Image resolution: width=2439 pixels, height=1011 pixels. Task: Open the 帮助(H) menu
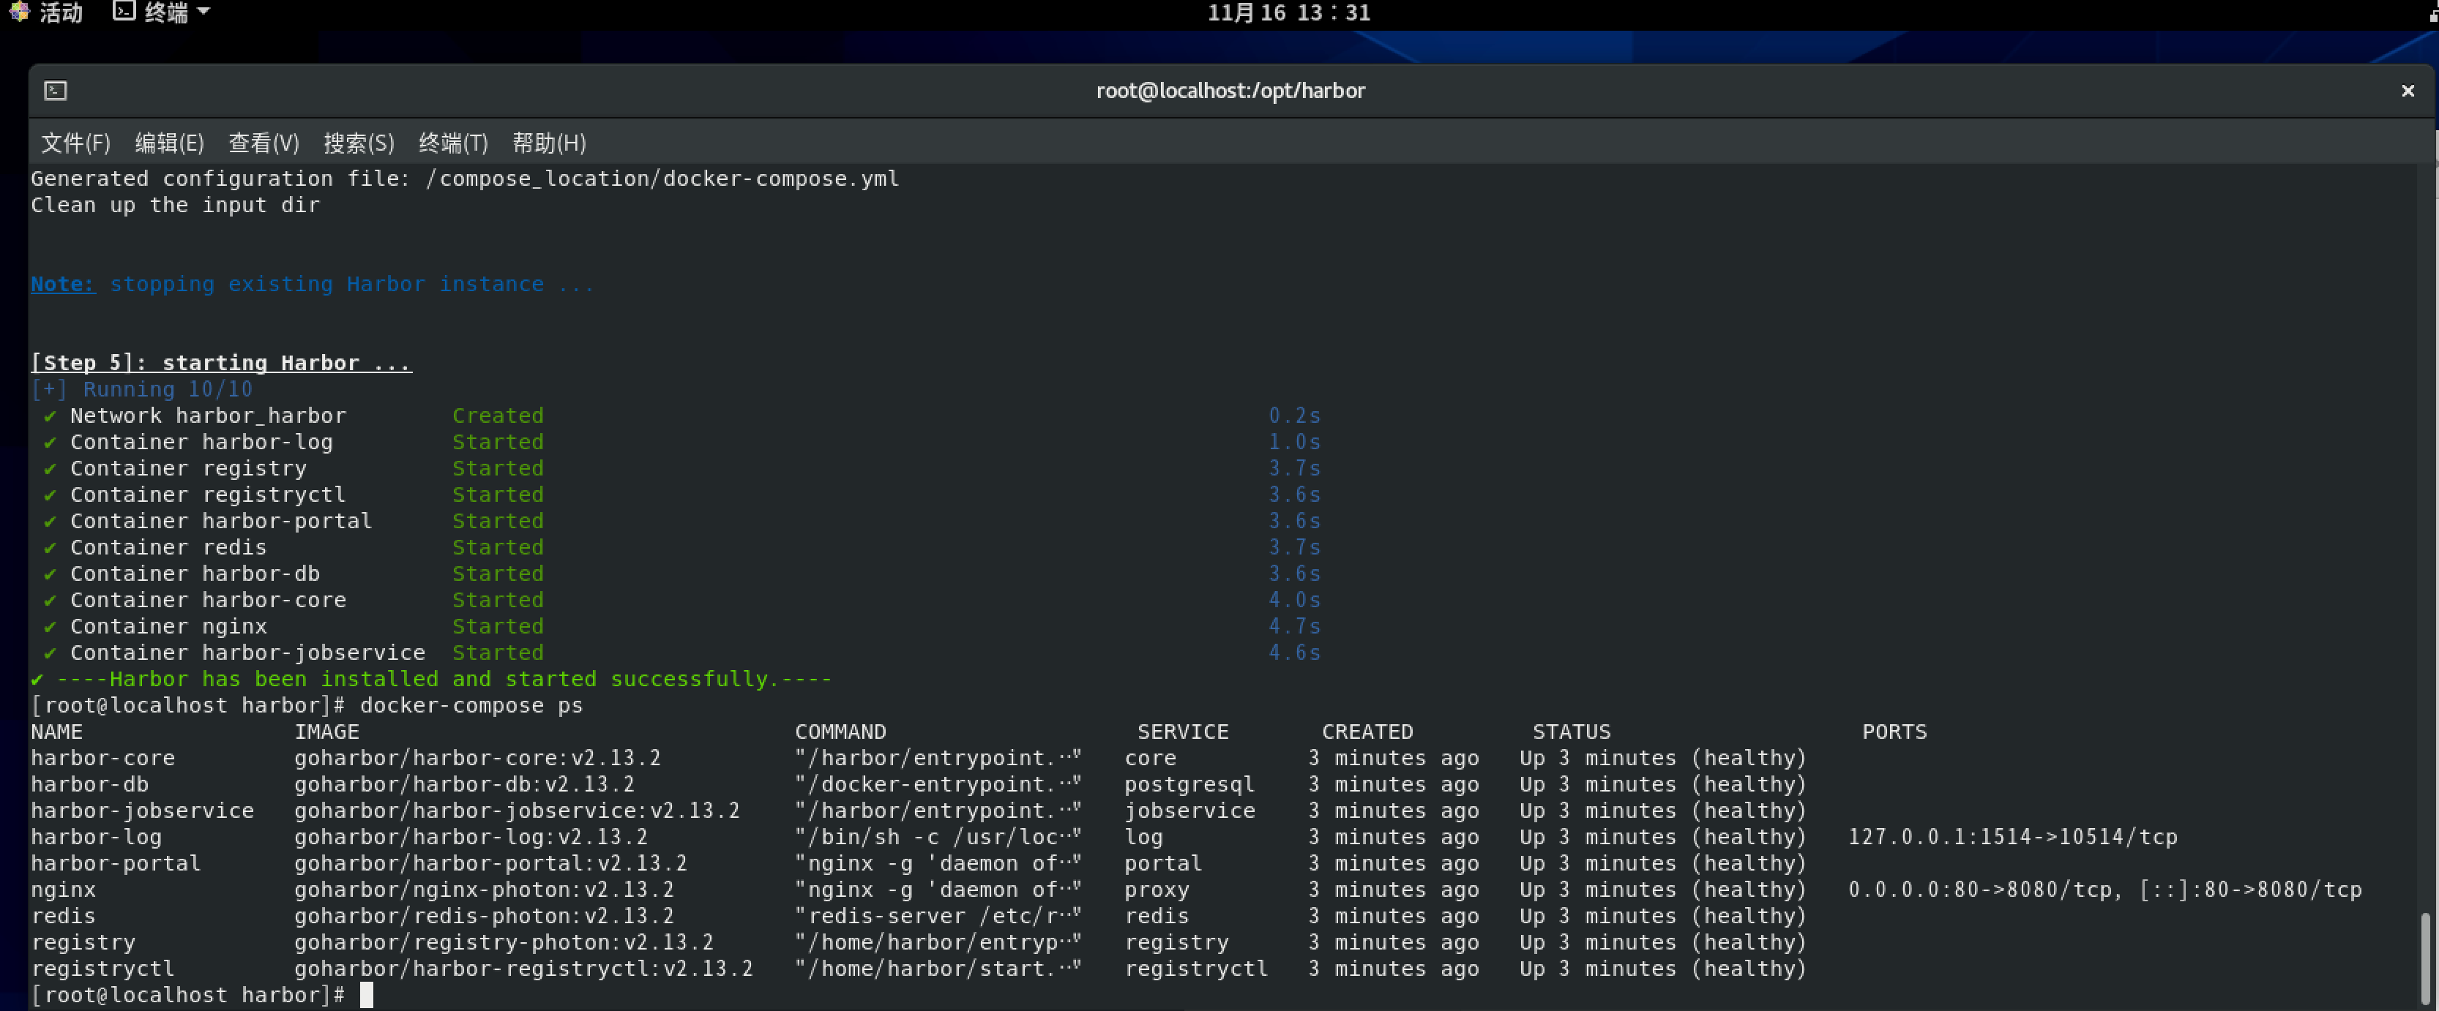tap(549, 143)
